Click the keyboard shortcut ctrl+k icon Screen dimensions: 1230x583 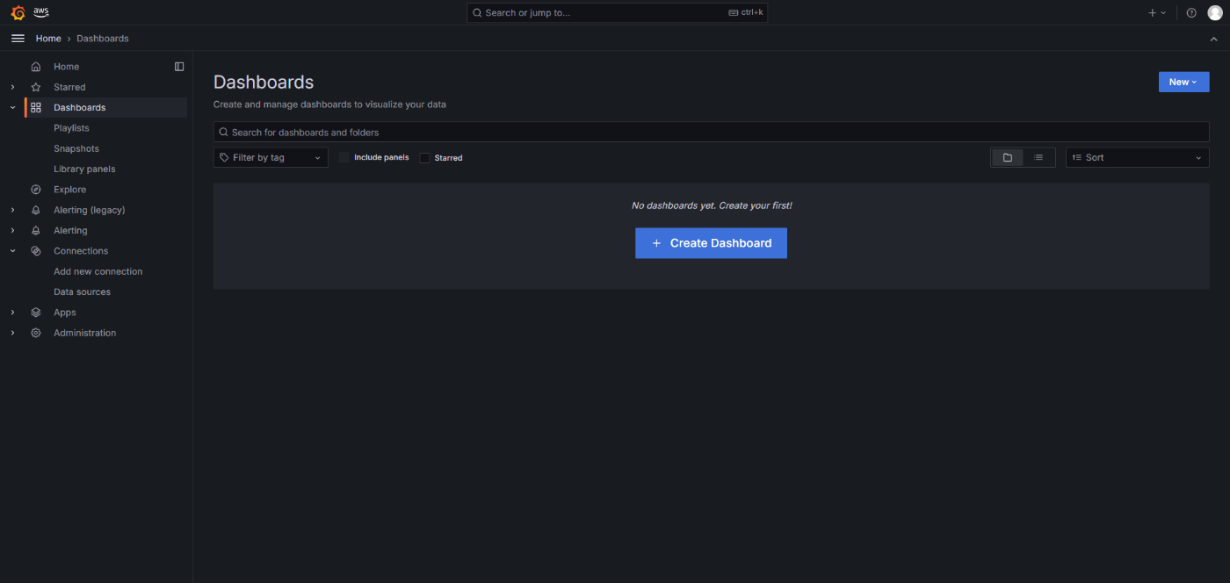point(734,12)
